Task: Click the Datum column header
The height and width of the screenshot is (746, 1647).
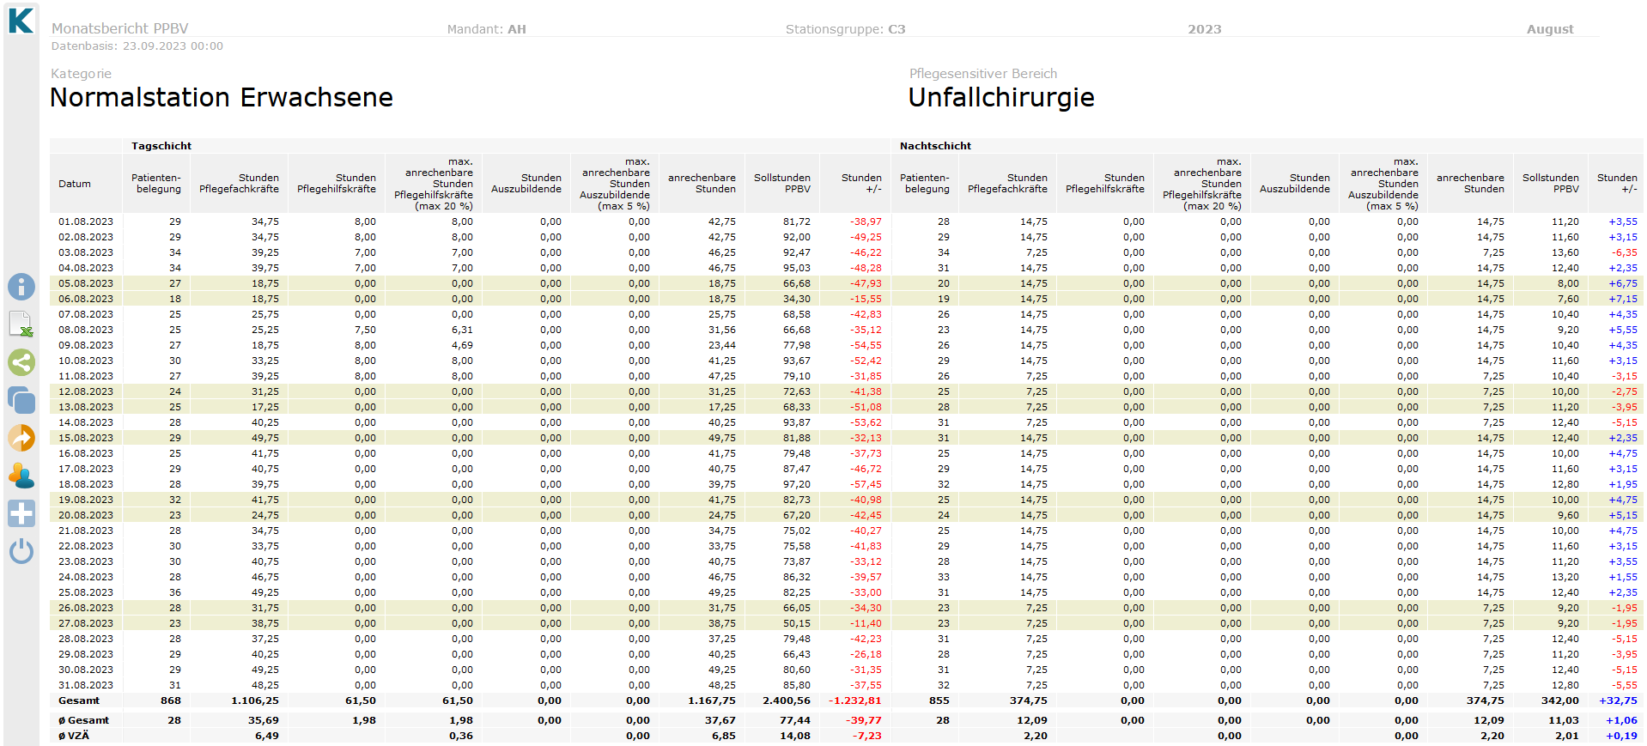Action: 75,184
